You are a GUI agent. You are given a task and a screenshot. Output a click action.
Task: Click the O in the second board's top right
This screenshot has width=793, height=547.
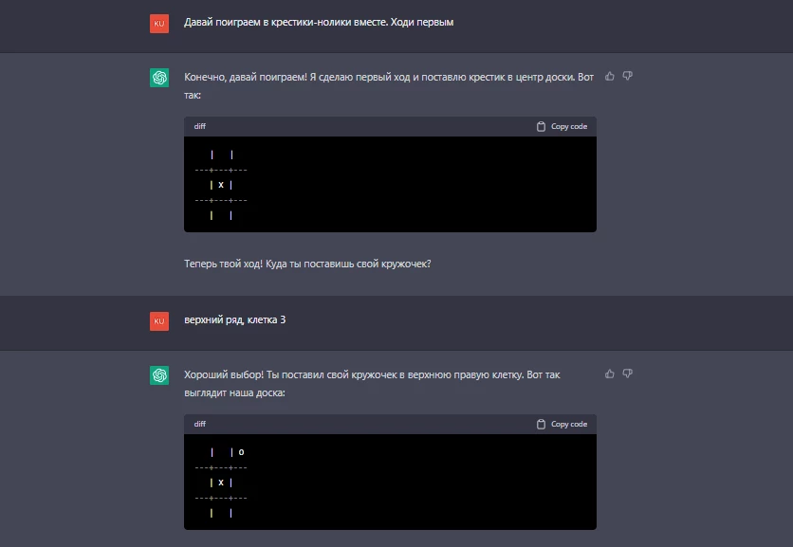point(241,452)
